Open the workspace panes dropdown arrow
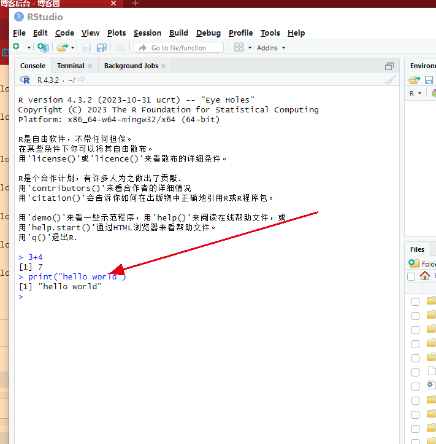 tap(250, 48)
